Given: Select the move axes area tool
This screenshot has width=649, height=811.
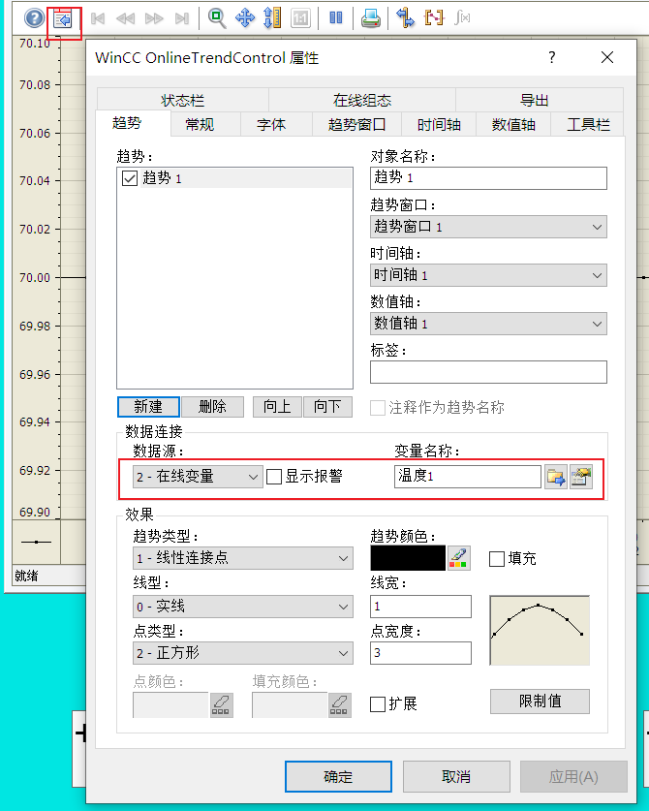Looking at the screenshot, I should click(x=272, y=18).
